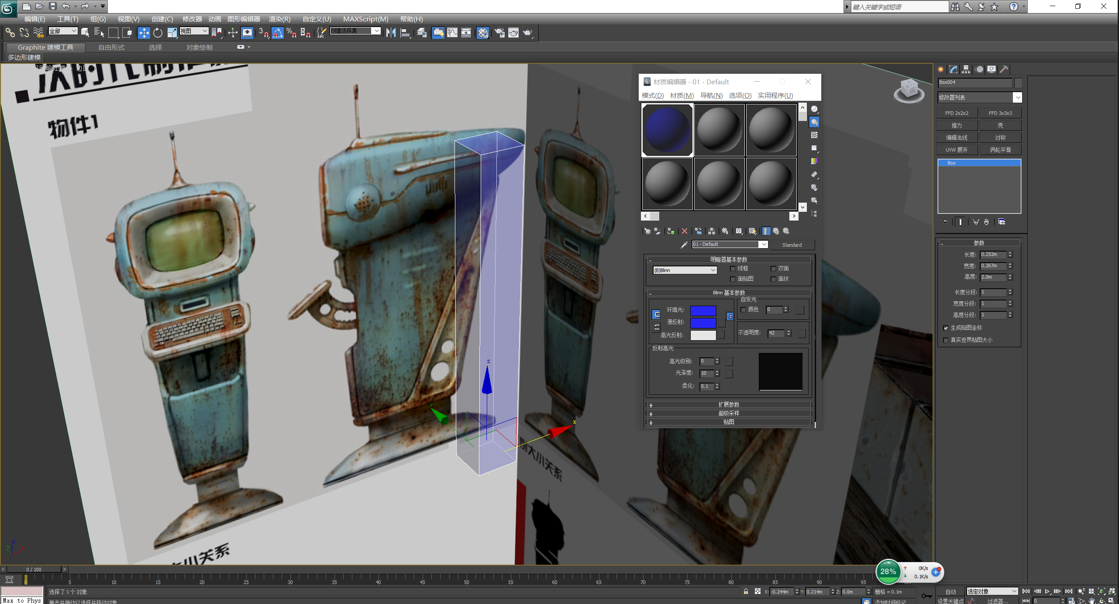Open the MAXScript(M) menu
The width and height of the screenshot is (1119, 604).
click(x=365, y=19)
